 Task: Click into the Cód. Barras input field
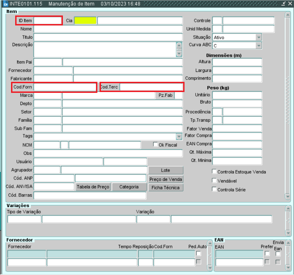click(x=90, y=195)
